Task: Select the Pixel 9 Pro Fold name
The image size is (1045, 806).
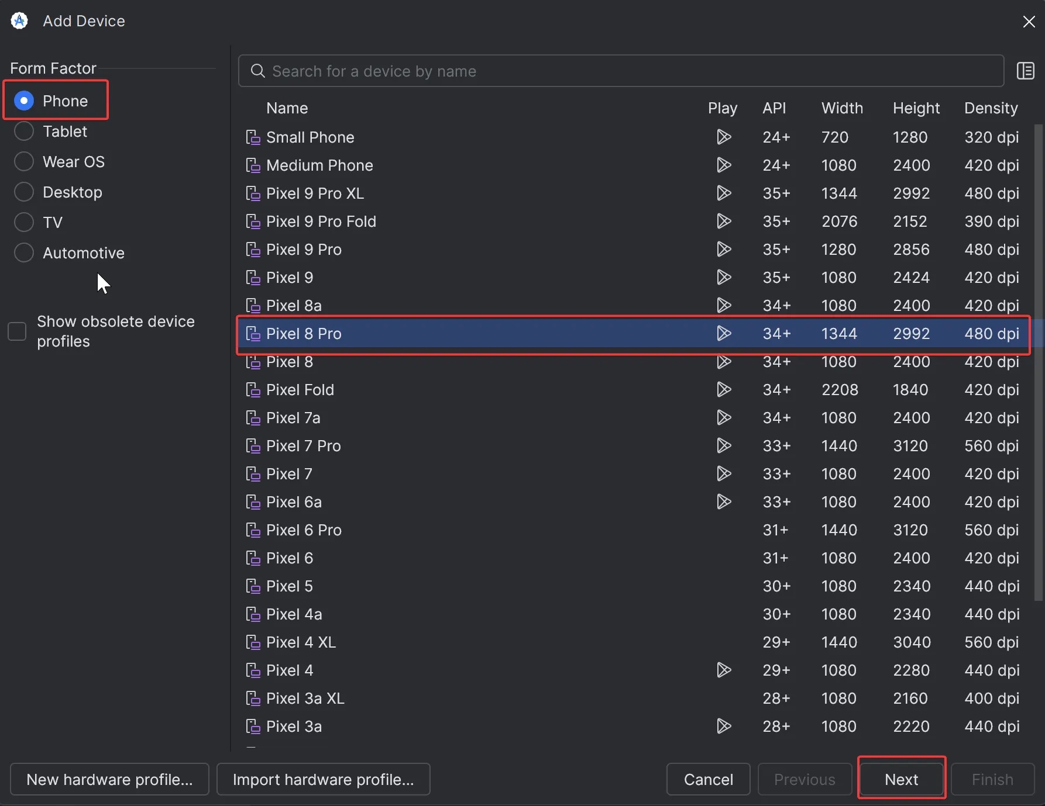Action: tap(321, 222)
